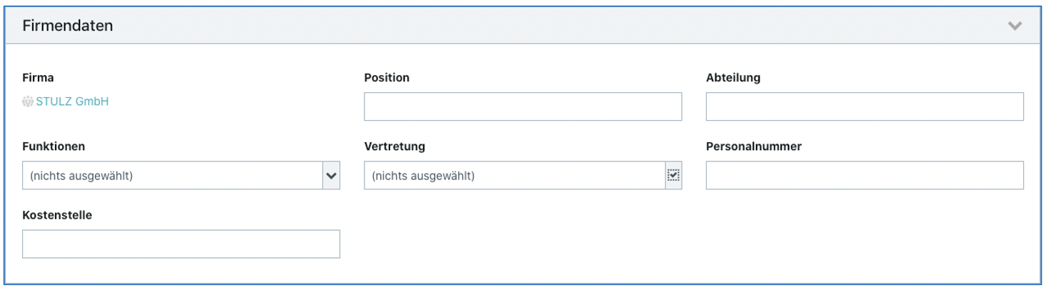Focus the Personalnummer input field
The image size is (1049, 293).
pos(865,175)
